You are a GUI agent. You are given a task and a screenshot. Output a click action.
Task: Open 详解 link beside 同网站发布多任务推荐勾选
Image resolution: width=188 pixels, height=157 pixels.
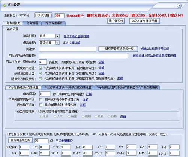pyautogui.click(x=86, y=100)
